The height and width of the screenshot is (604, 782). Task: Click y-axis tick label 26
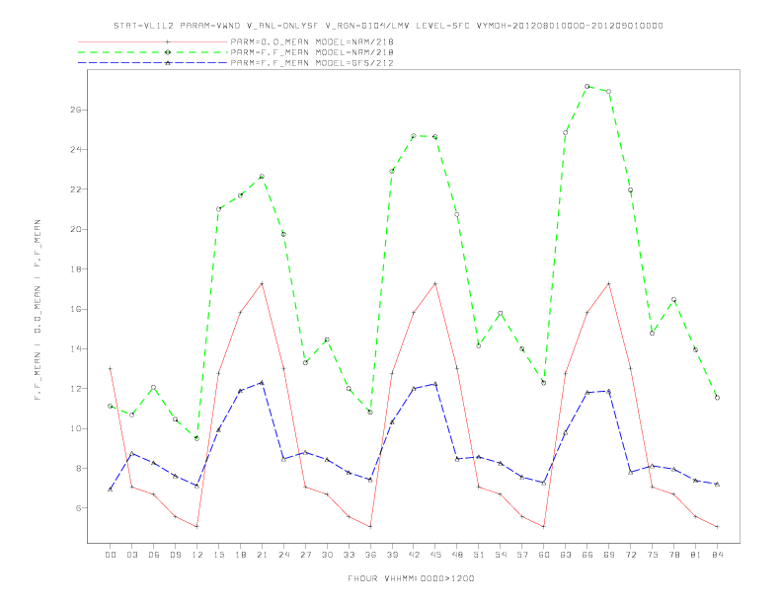click(76, 110)
